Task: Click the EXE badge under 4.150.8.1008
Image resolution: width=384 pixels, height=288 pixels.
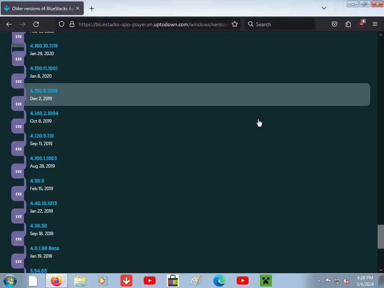Action: click(19, 104)
